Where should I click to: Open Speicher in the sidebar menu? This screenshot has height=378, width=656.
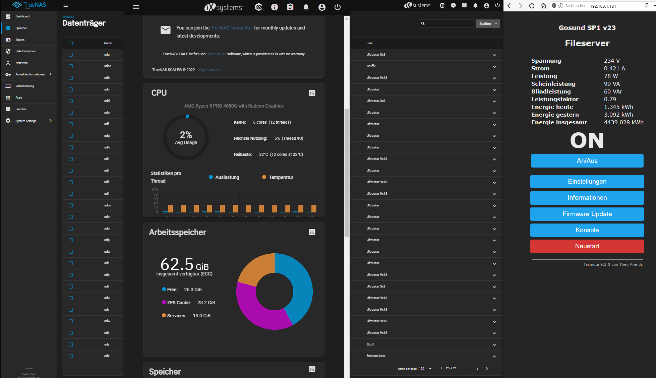21,28
